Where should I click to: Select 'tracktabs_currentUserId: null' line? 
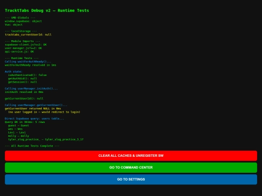28,35
